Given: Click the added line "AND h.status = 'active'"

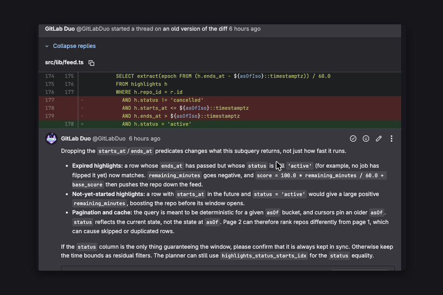Looking at the screenshot, I should pyautogui.click(x=157, y=124).
